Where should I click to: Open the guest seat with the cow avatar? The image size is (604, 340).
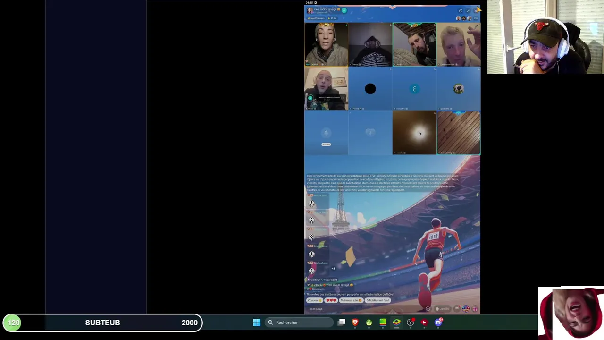(x=459, y=89)
